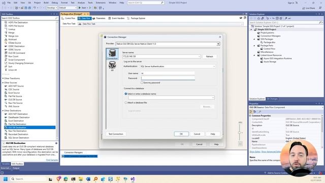325x183 pixels.
Task: Pick OLE DB Source in toolbox
Action: point(15,100)
